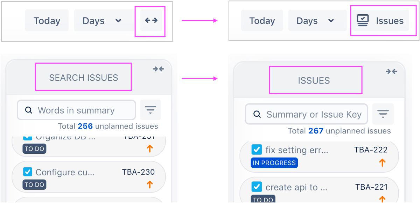Viewport: 420px width, 203px height.
Task: Toggle checkbox on Configure cu... issue
Action: click(x=28, y=172)
